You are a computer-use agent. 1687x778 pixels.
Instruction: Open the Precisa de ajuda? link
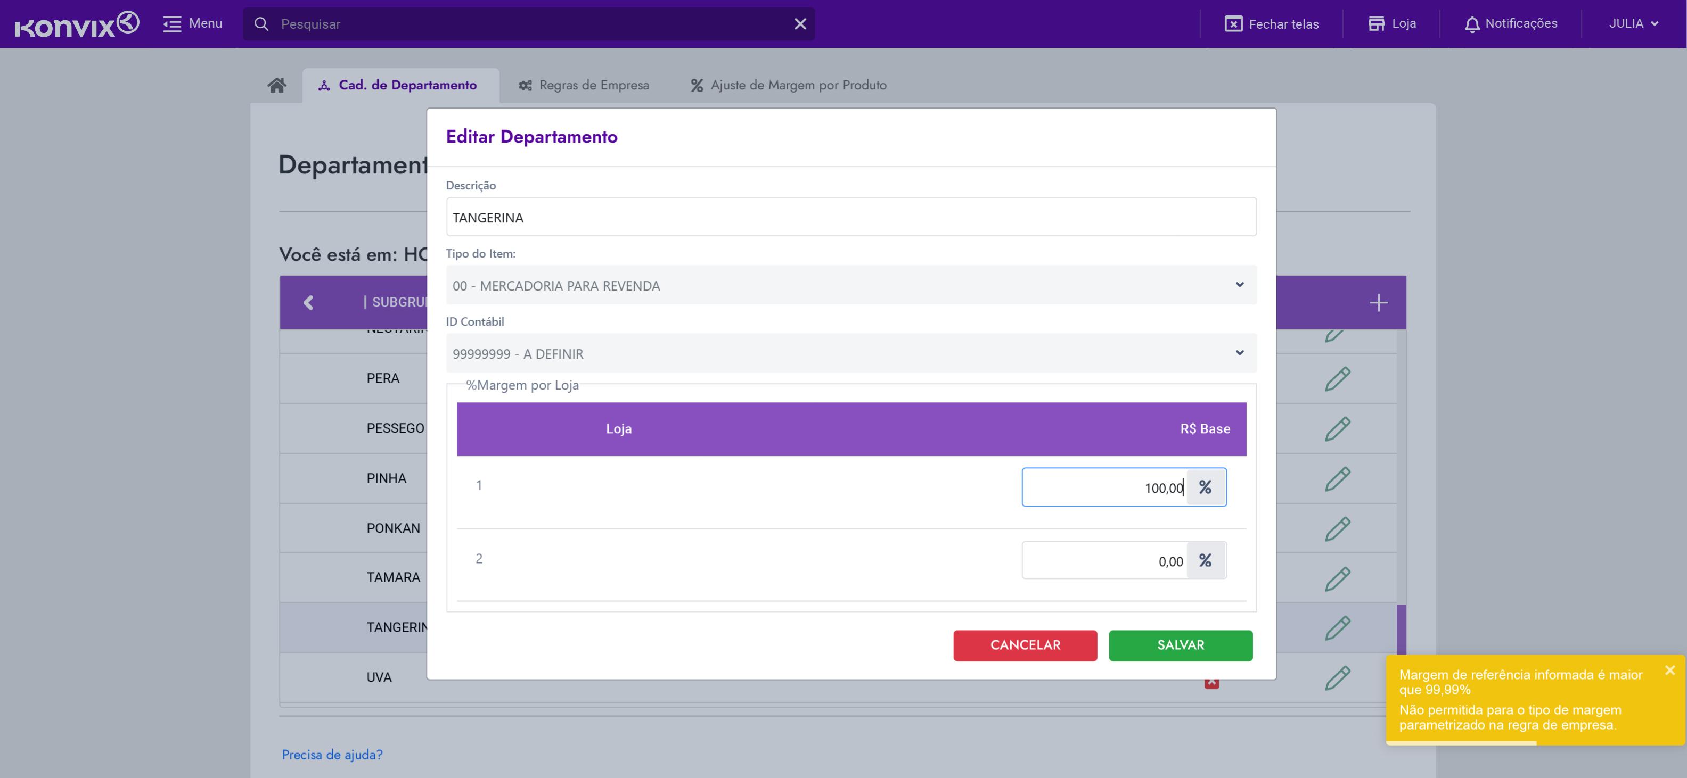(332, 755)
